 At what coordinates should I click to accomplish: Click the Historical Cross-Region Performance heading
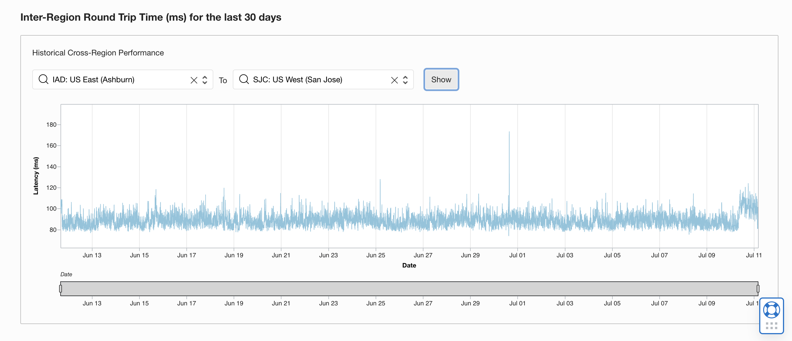tap(98, 53)
